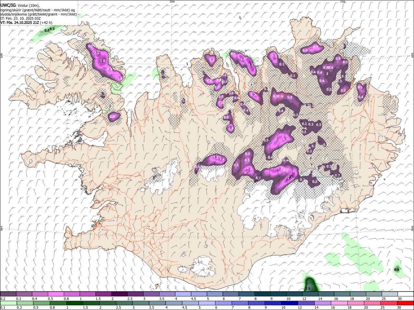Pick the white 30 swatch at end of top legend row

point(406,294)
